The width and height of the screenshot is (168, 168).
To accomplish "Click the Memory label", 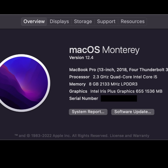I will (x=77, y=84).
